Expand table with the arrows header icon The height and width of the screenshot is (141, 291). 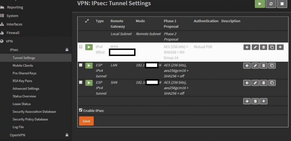click(87, 21)
